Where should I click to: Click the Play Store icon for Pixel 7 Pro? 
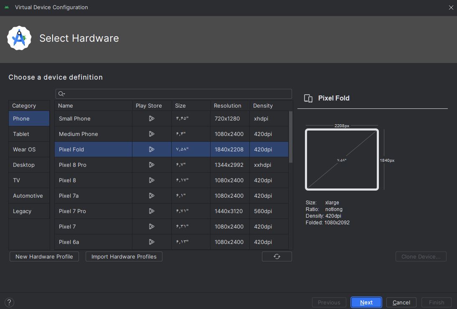point(152,211)
